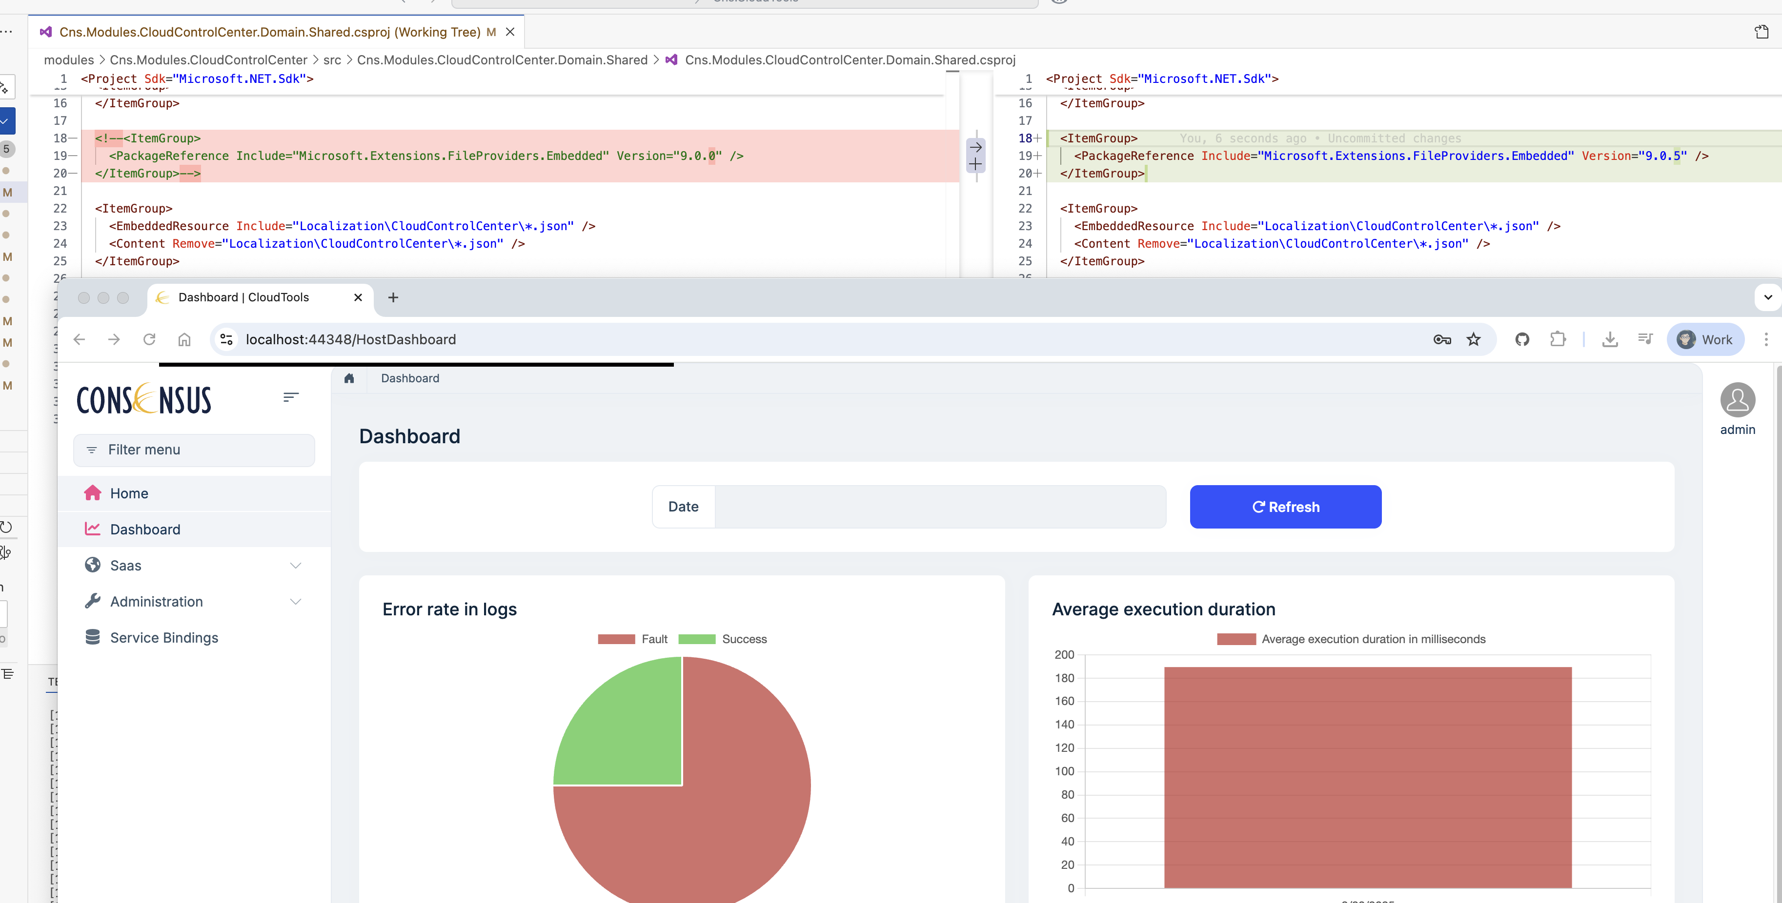Toggle the Success legend swatch
Viewport: 1782px width, 903px height.
697,640
